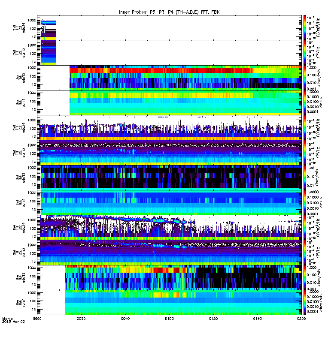Click the color bar of the thd scm3 panel
The image size is (322, 343).
[x=305, y=153]
